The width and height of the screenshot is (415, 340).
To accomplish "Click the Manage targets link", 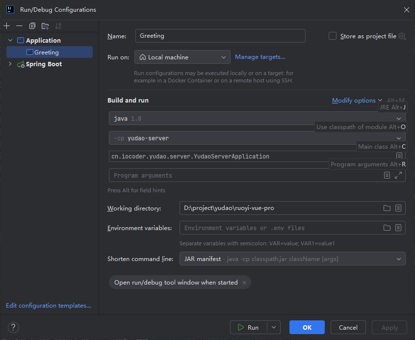I will [x=260, y=57].
